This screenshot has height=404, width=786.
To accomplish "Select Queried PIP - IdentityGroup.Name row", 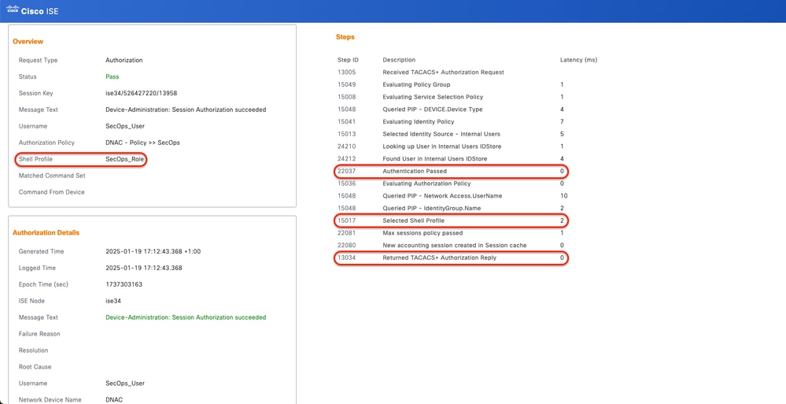I will coord(451,208).
